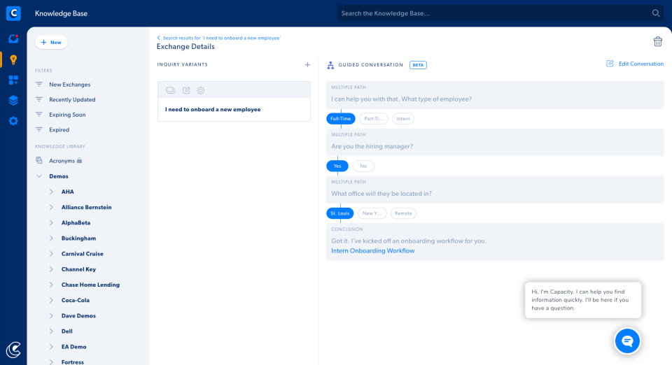Select the Full-Time option pill
This screenshot has width=672, height=365.
coord(341,119)
